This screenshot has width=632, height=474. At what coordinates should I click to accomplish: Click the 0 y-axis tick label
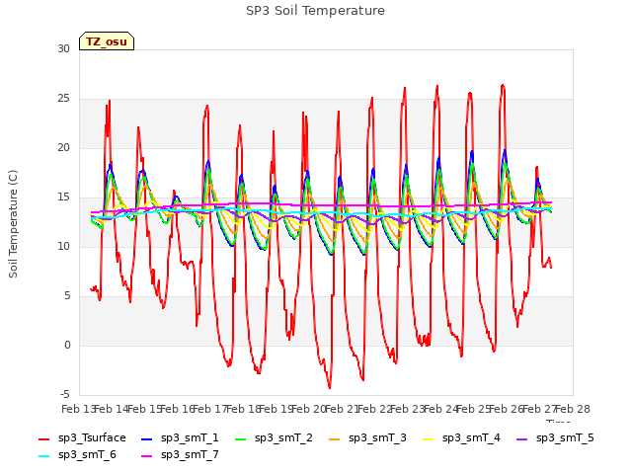pos(67,345)
